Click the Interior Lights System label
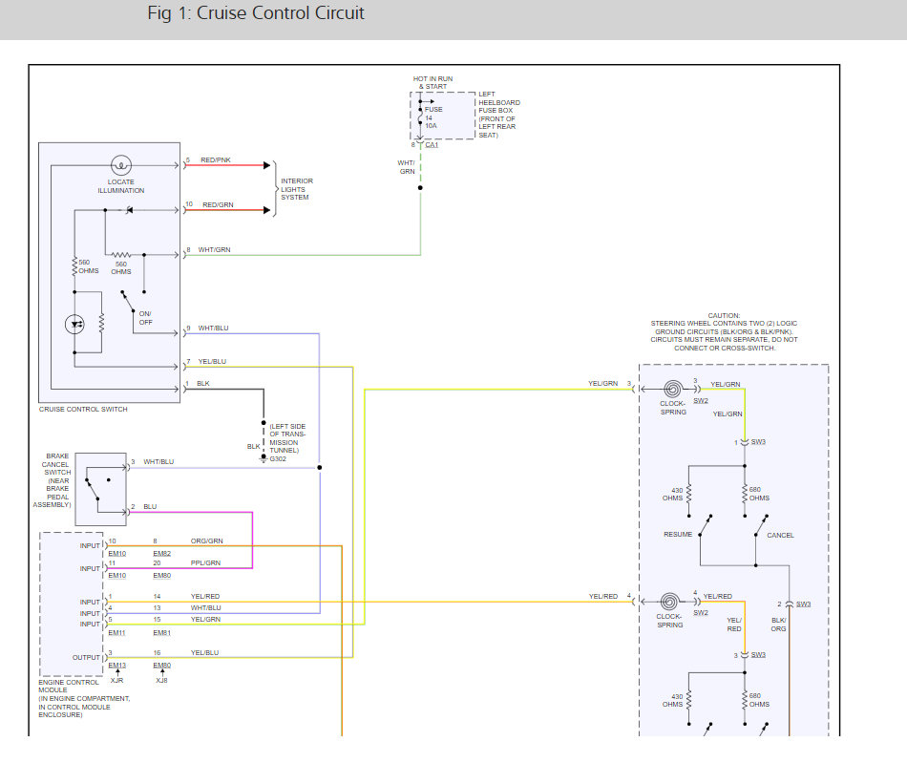The height and width of the screenshot is (763, 907). click(x=297, y=189)
